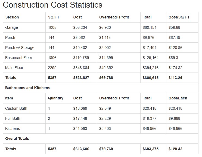
Task: Select the Overal Totals section heading
Action: point(17,139)
